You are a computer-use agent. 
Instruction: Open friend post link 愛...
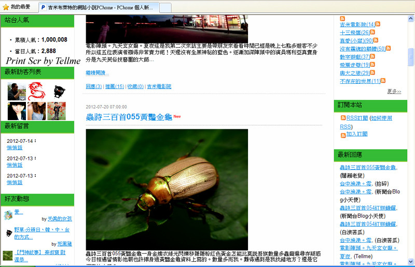(19, 212)
